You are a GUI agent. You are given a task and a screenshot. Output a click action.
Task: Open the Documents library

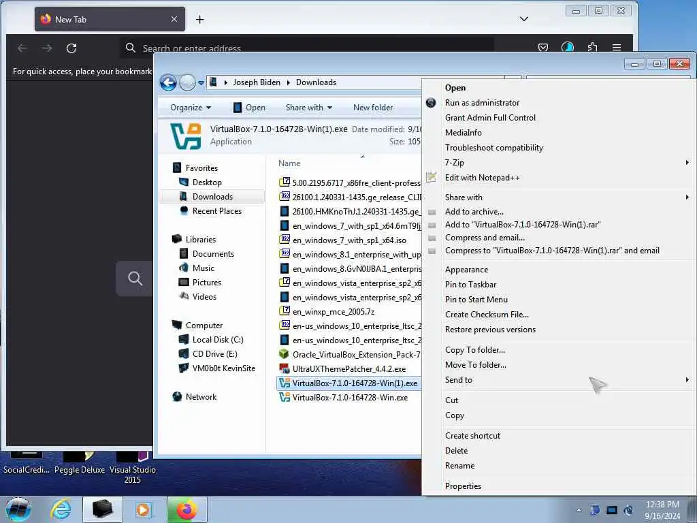pos(213,253)
